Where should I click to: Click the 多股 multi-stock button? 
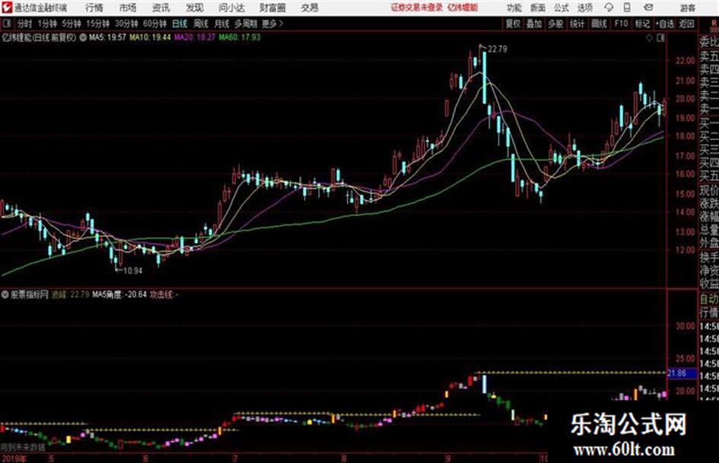(x=555, y=24)
